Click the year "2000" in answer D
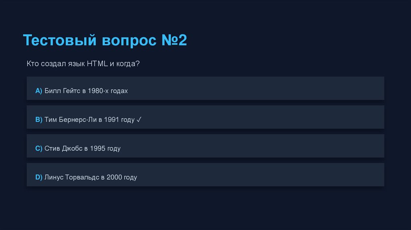This screenshot has height=230, width=411. pyautogui.click(x=114, y=178)
